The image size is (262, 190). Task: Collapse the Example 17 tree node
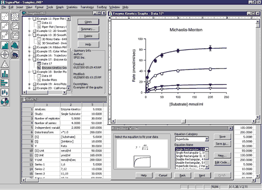(29, 60)
